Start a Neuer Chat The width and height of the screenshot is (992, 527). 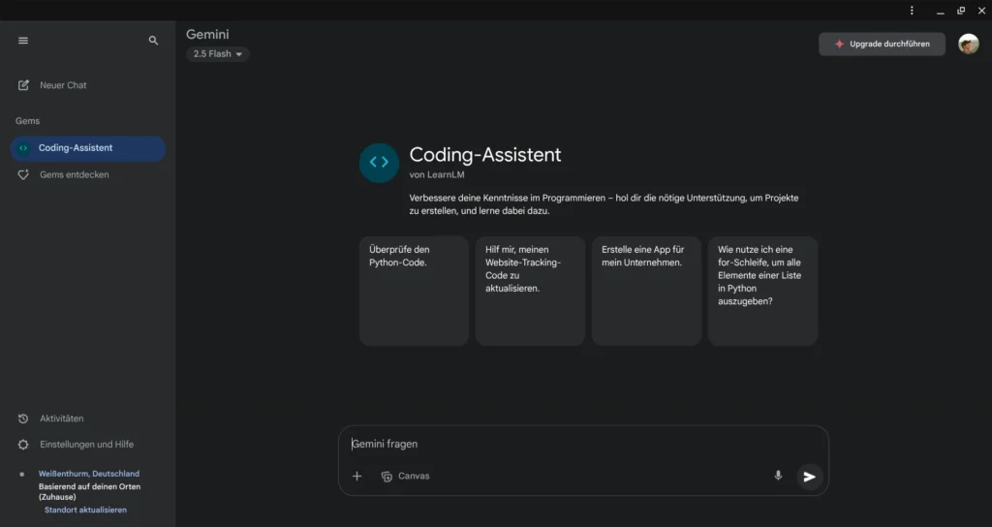point(63,85)
